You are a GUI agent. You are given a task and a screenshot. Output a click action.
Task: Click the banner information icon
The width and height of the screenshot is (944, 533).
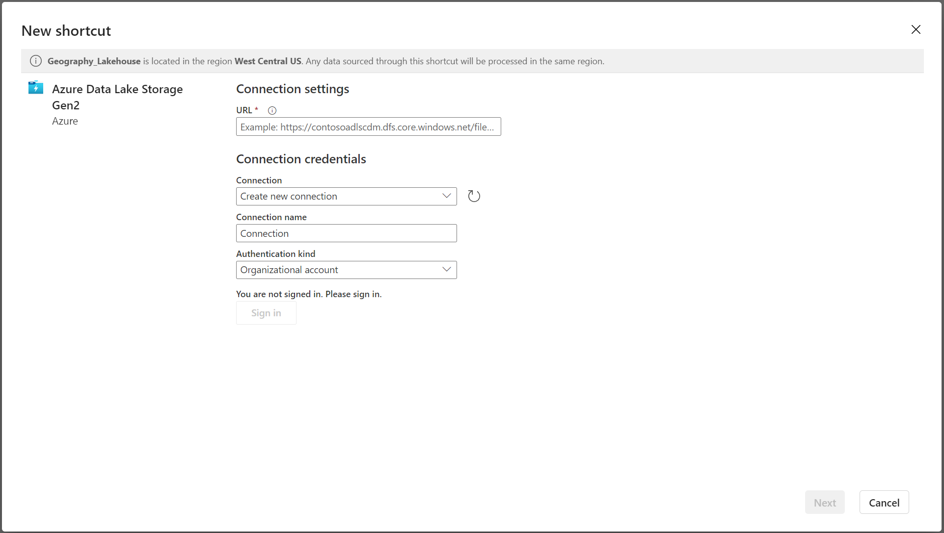click(x=36, y=61)
